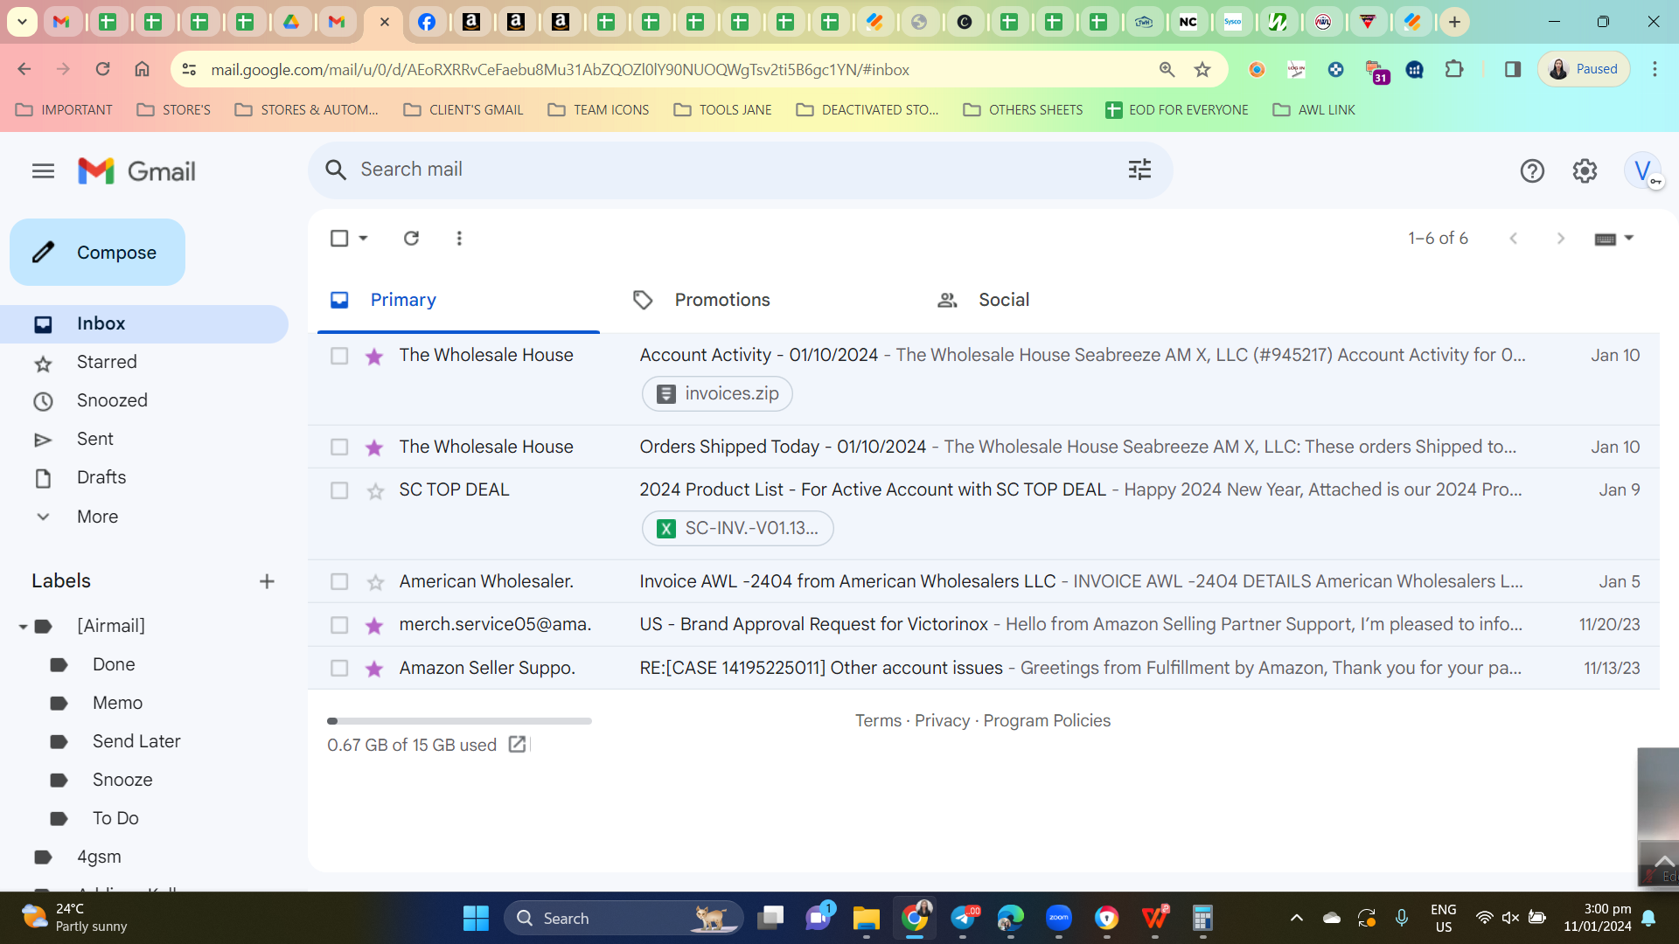Open a new Chrome tab
The width and height of the screenshot is (1679, 944).
point(1454,22)
